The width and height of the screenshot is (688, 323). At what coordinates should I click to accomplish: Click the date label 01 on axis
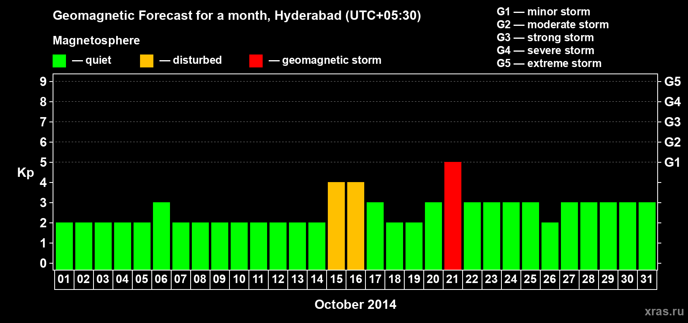pyautogui.click(x=64, y=279)
